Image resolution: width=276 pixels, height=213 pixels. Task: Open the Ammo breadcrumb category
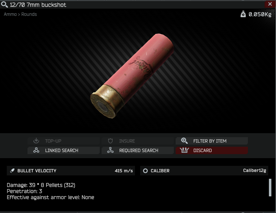[x=10, y=14]
